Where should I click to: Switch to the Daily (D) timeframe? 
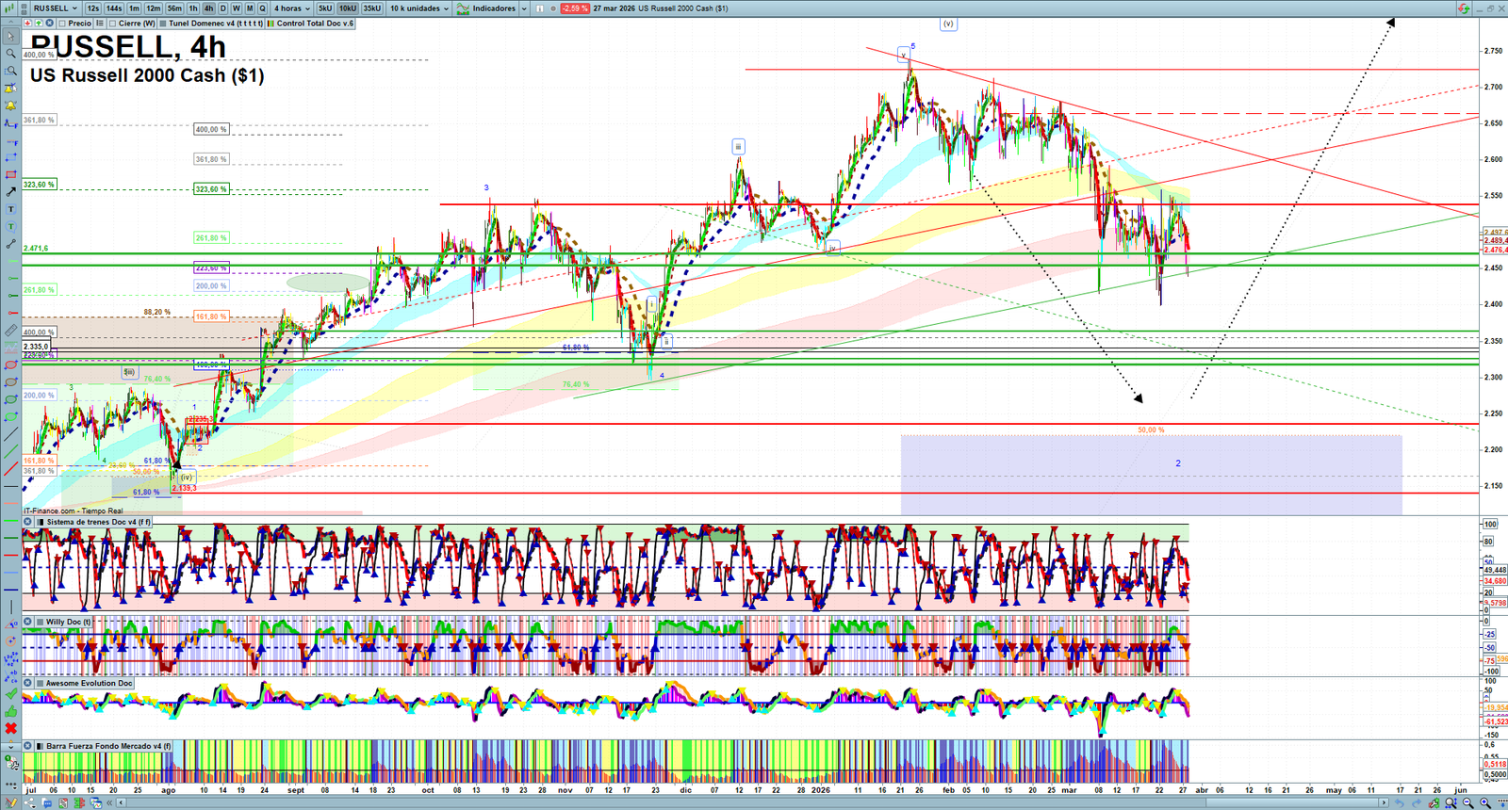[x=223, y=8]
